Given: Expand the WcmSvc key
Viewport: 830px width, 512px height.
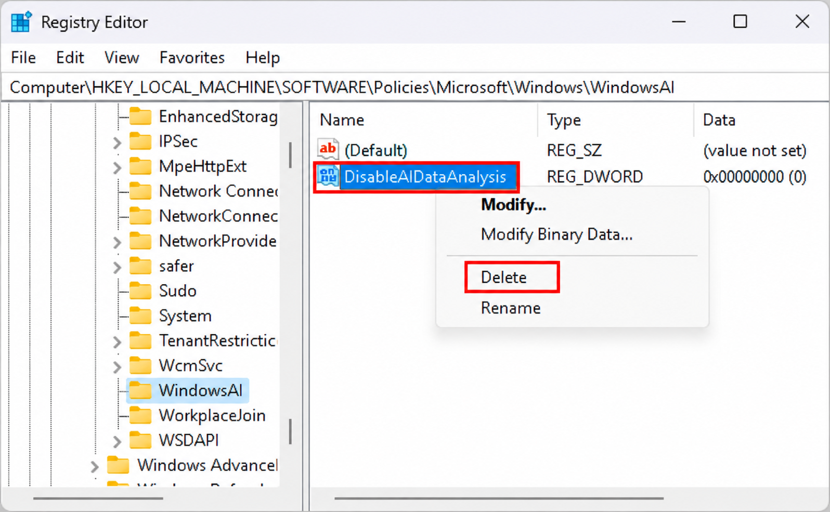Looking at the screenshot, I should tap(117, 367).
